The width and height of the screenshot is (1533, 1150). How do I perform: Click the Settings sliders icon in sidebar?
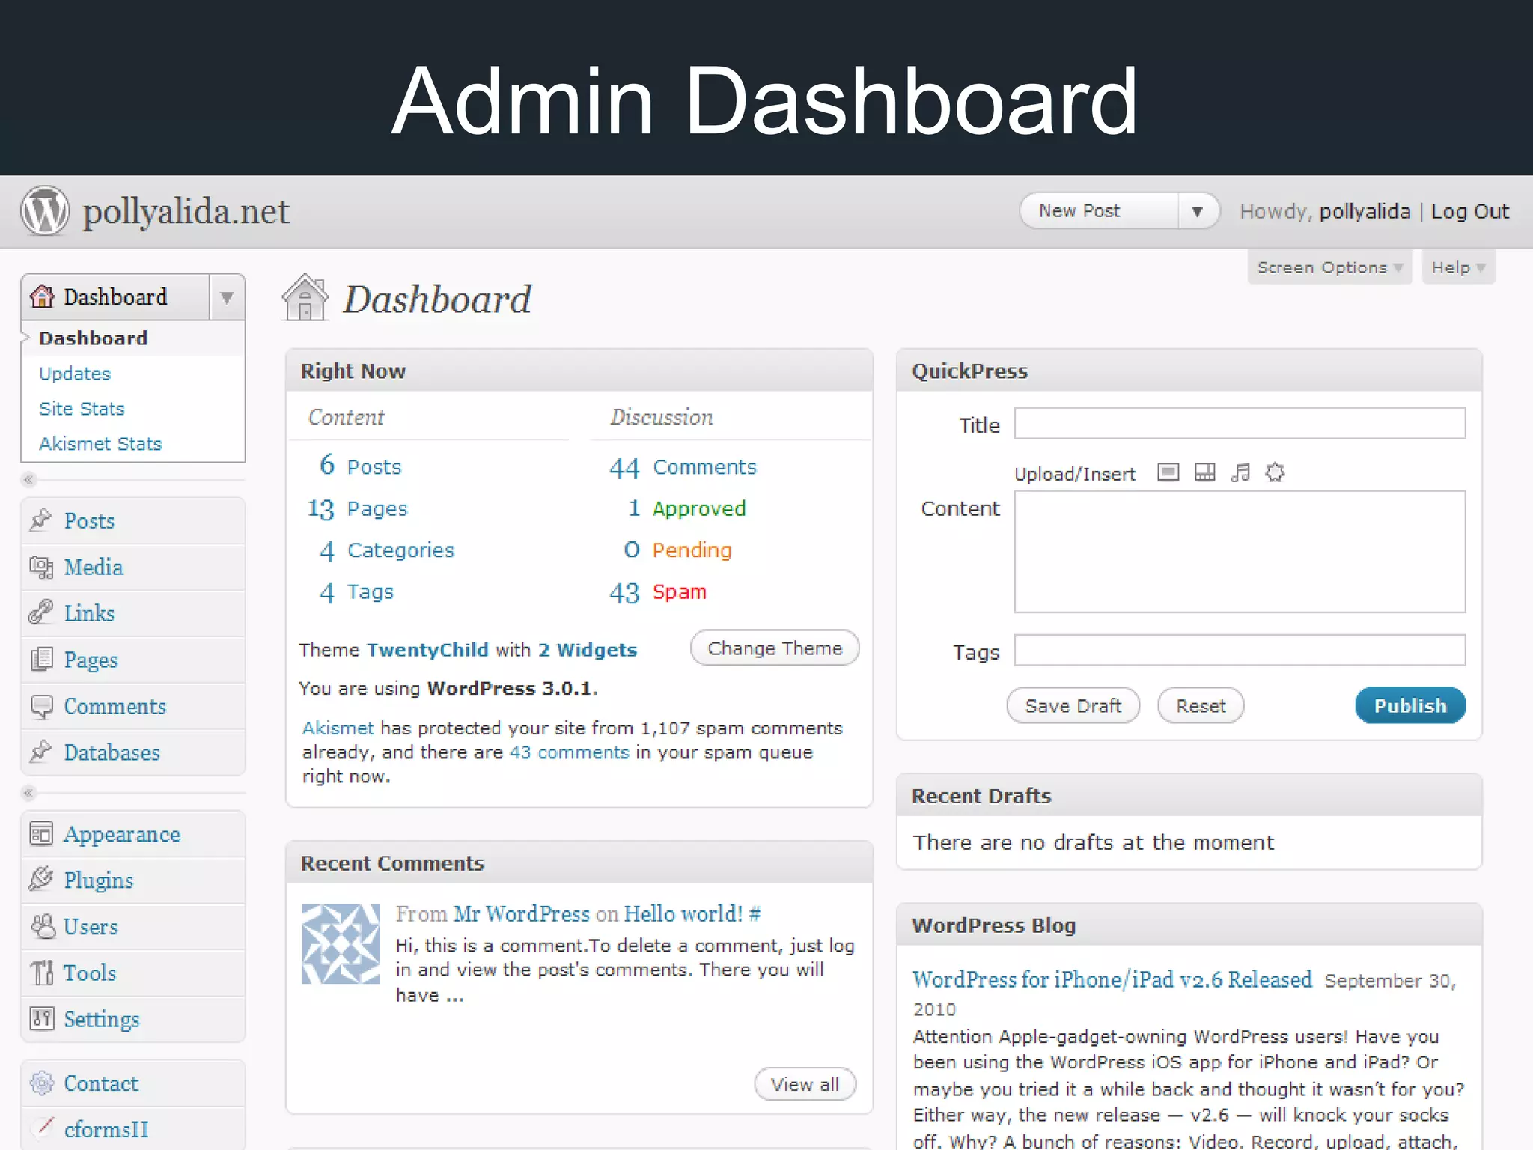(41, 1018)
